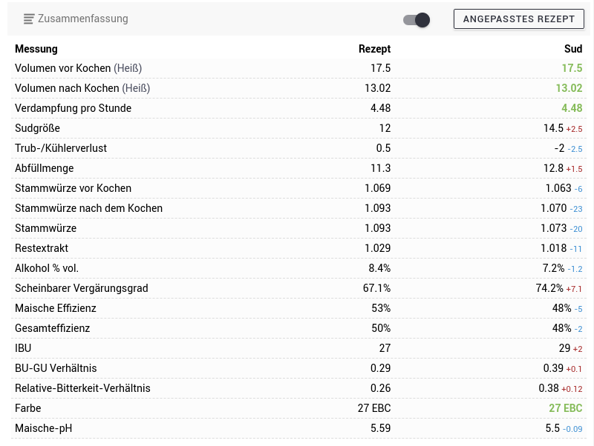
Task: Click the Alkohol % vol. row label
Action: pyautogui.click(x=47, y=268)
